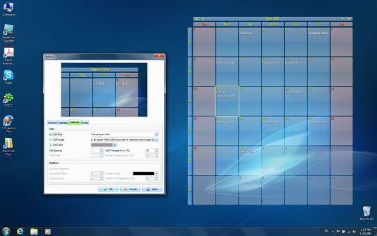Select the highlighted May 16 calendar cell
Image resolution: width=377 pixels, height=236 pixels.
coord(227,101)
